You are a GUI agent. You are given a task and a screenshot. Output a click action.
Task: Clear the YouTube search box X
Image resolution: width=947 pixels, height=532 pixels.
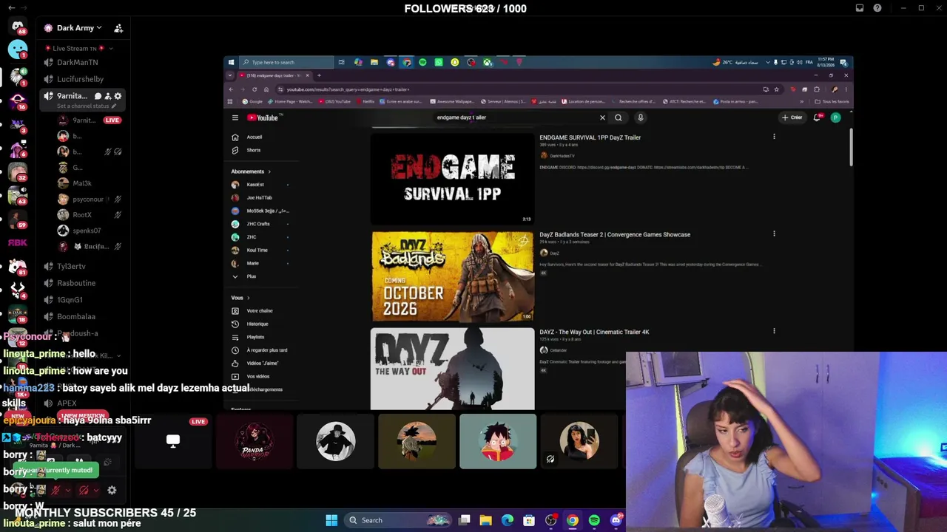coord(602,117)
